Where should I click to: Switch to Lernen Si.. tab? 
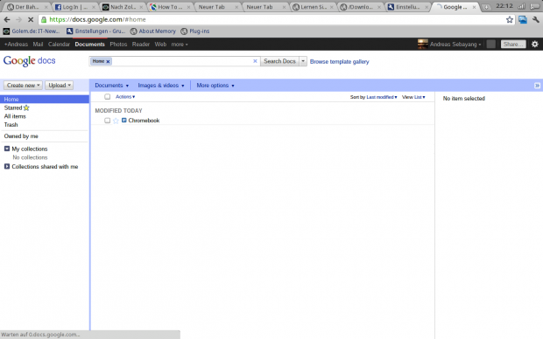pos(313,7)
